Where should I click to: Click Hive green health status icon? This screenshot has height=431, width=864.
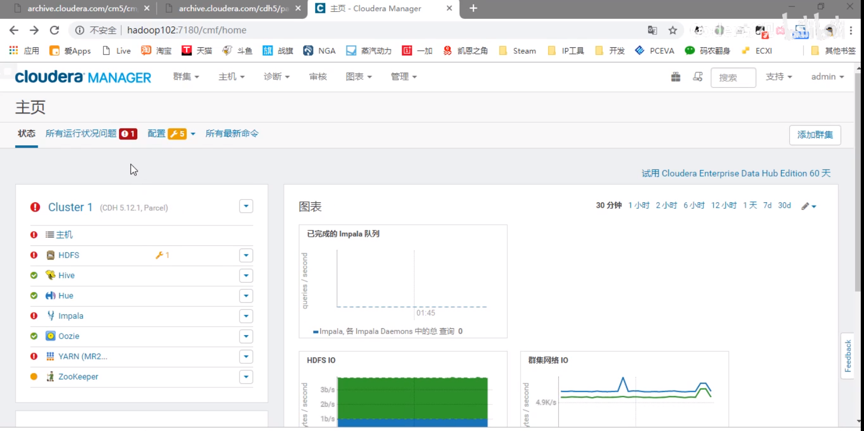[34, 275]
